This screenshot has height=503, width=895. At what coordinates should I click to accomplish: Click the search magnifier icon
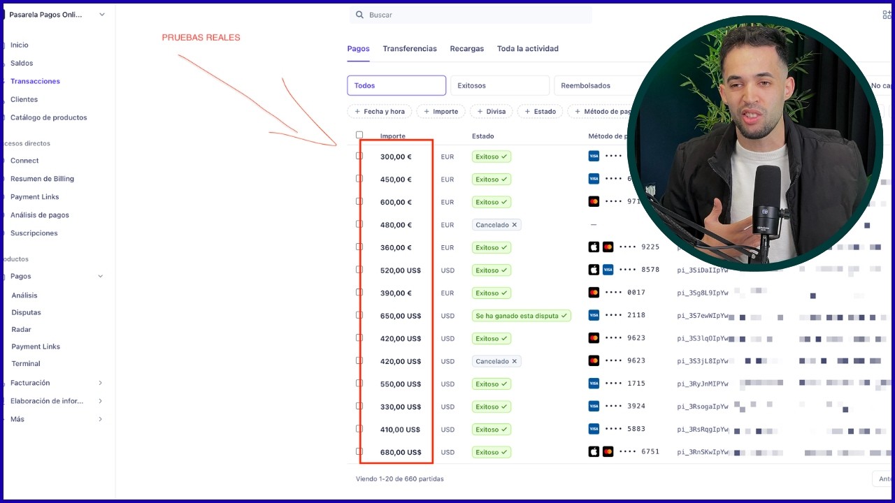[x=359, y=15]
